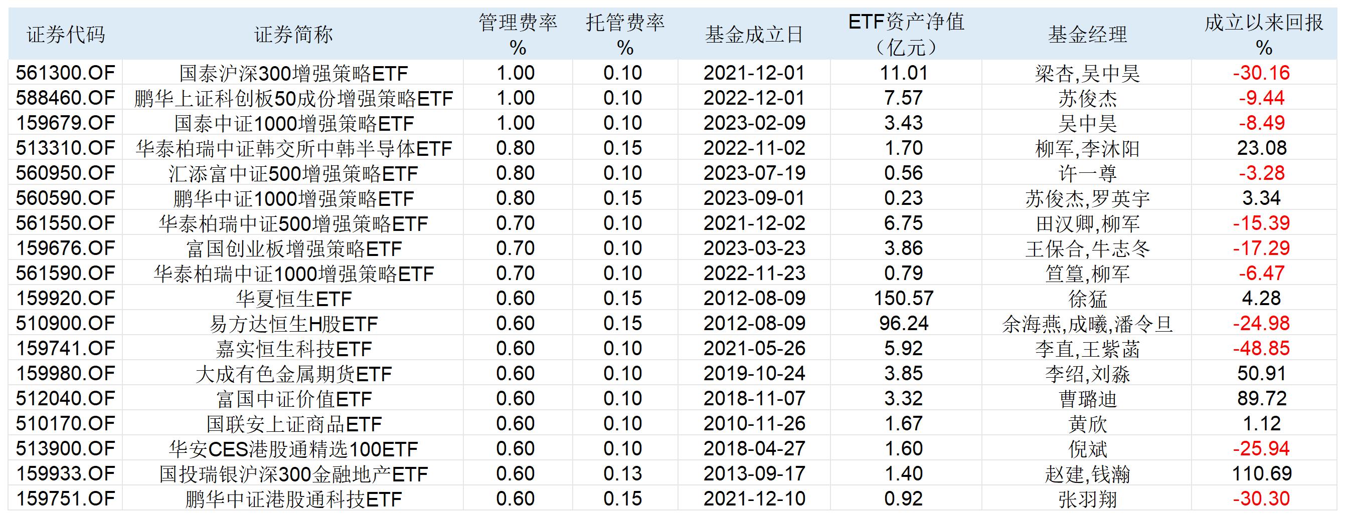Viewport: 1345px width, 518px height.
Task: Select the 证券简称 column header
Action: [293, 35]
